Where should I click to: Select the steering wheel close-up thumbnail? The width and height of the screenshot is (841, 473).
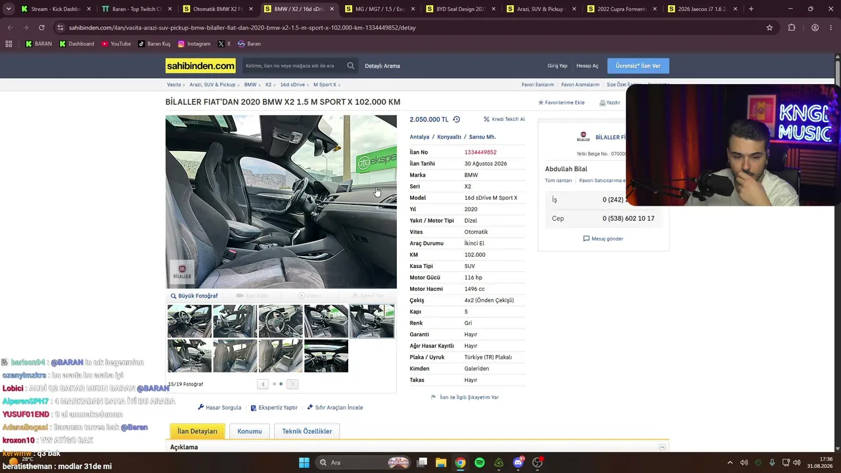(x=281, y=321)
